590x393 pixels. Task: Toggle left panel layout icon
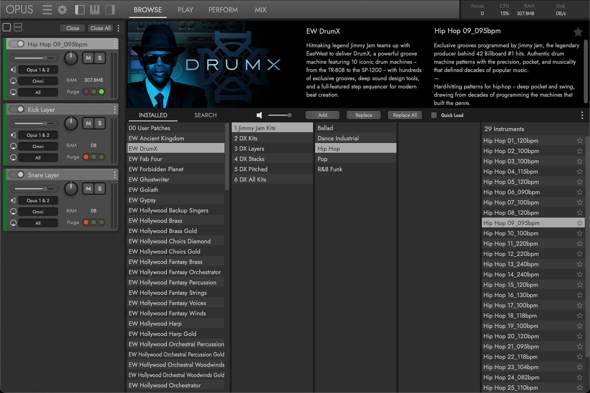coord(80,10)
